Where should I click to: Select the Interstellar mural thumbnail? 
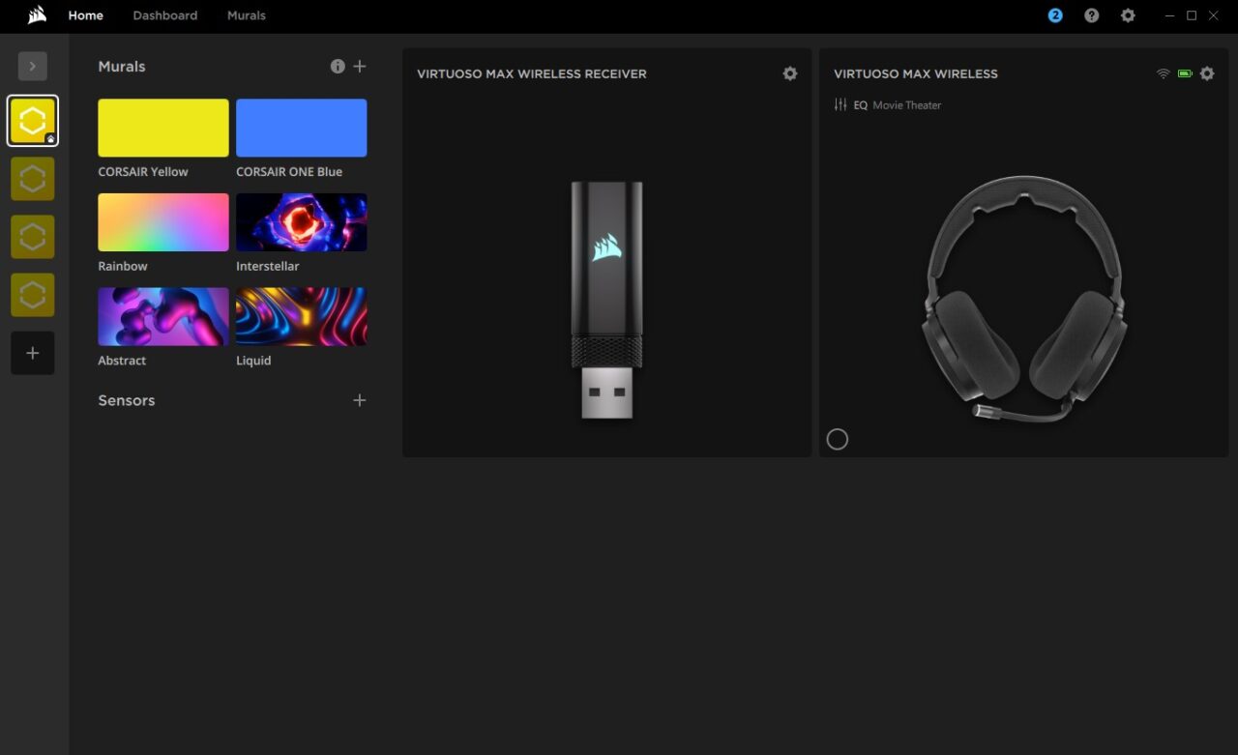[302, 222]
